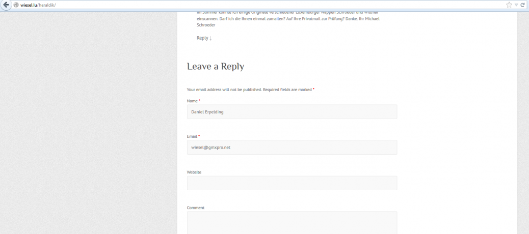Click the browser back arrow button
This screenshot has width=529, height=234.
pyautogui.click(x=7, y=5)
